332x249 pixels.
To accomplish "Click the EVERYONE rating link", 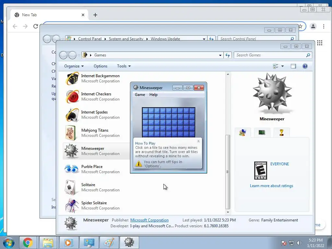I will coord(279,164).
